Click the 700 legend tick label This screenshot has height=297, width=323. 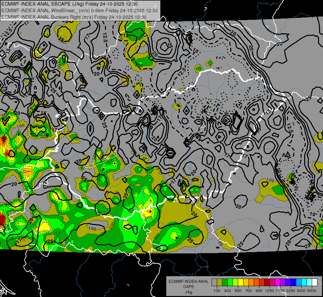click(x=249, y=291)
